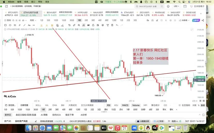Image resolution: width=214 pixels, height=133 pixels.
Task: Open the 指标 indicators button
Action: (8, 20)
